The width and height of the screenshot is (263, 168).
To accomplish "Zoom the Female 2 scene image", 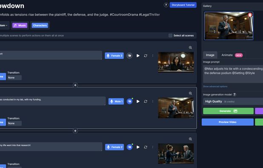I will tap(190, 139).
